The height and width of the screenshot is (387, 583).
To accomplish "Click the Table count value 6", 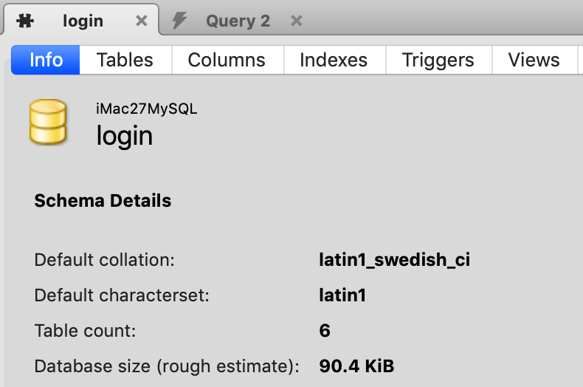I will [x=325, y=330].
